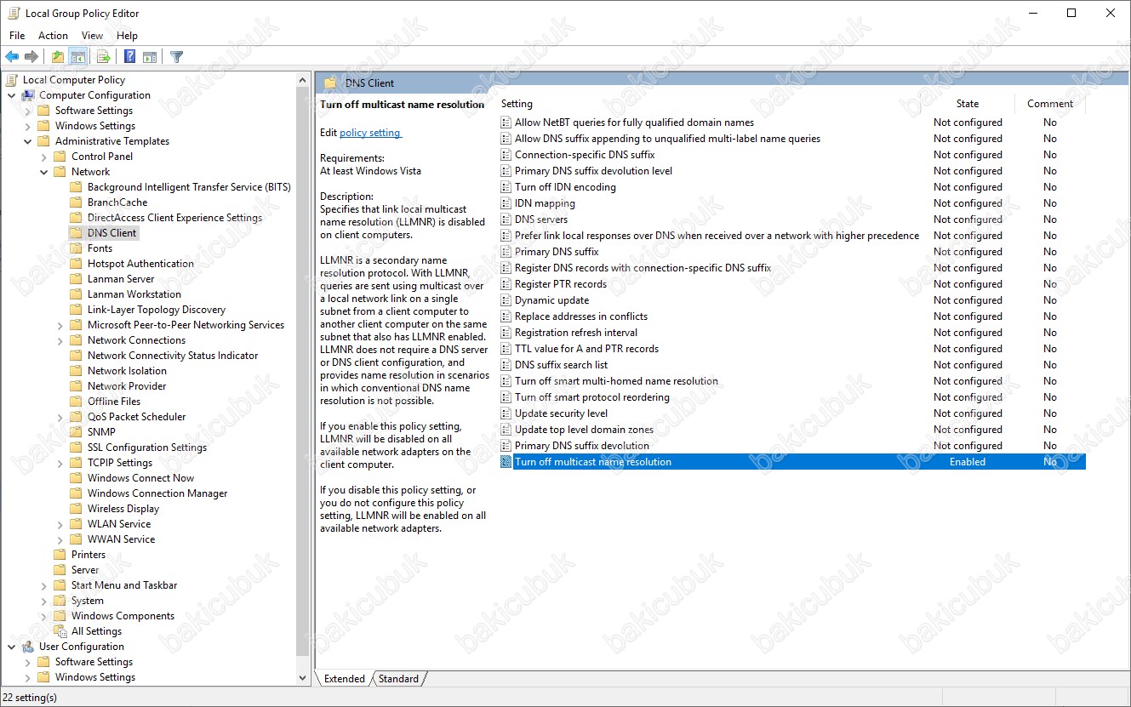The height and width of the screenshot is (707, 1131).
Task: Select 'Replace addresses in conflicts' setting
Action: (x=581, y=316)
